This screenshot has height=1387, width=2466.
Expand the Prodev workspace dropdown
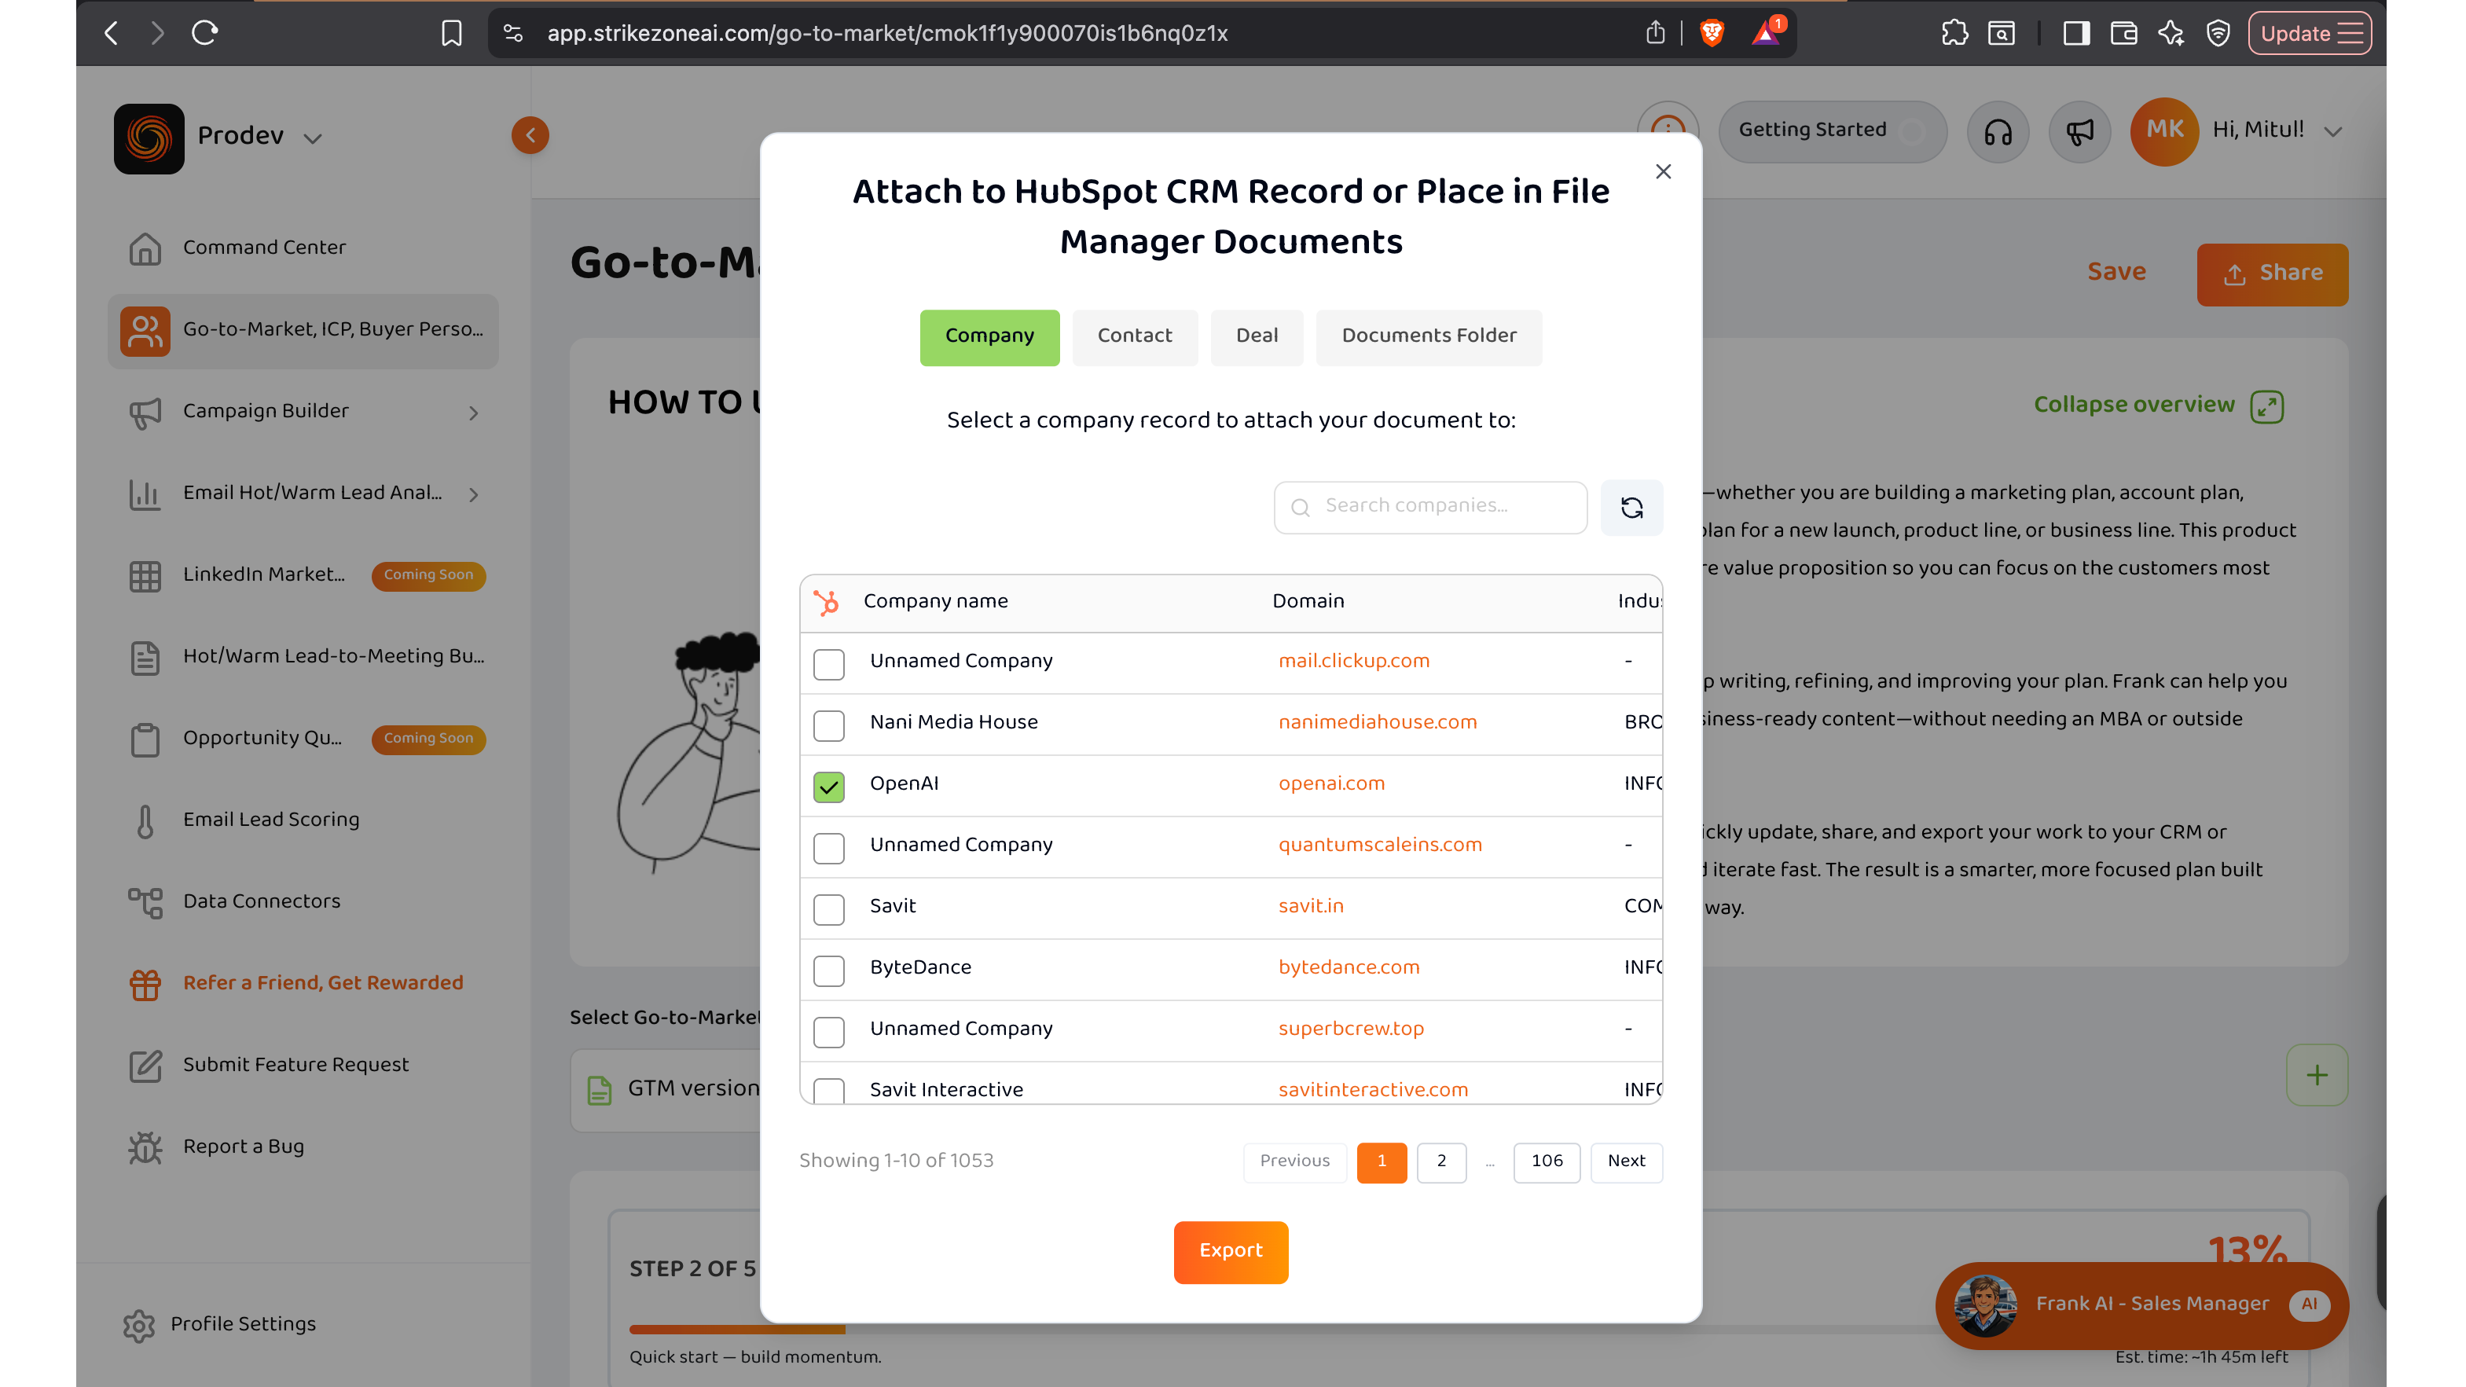pyautogui.click(x=312, y=138)
